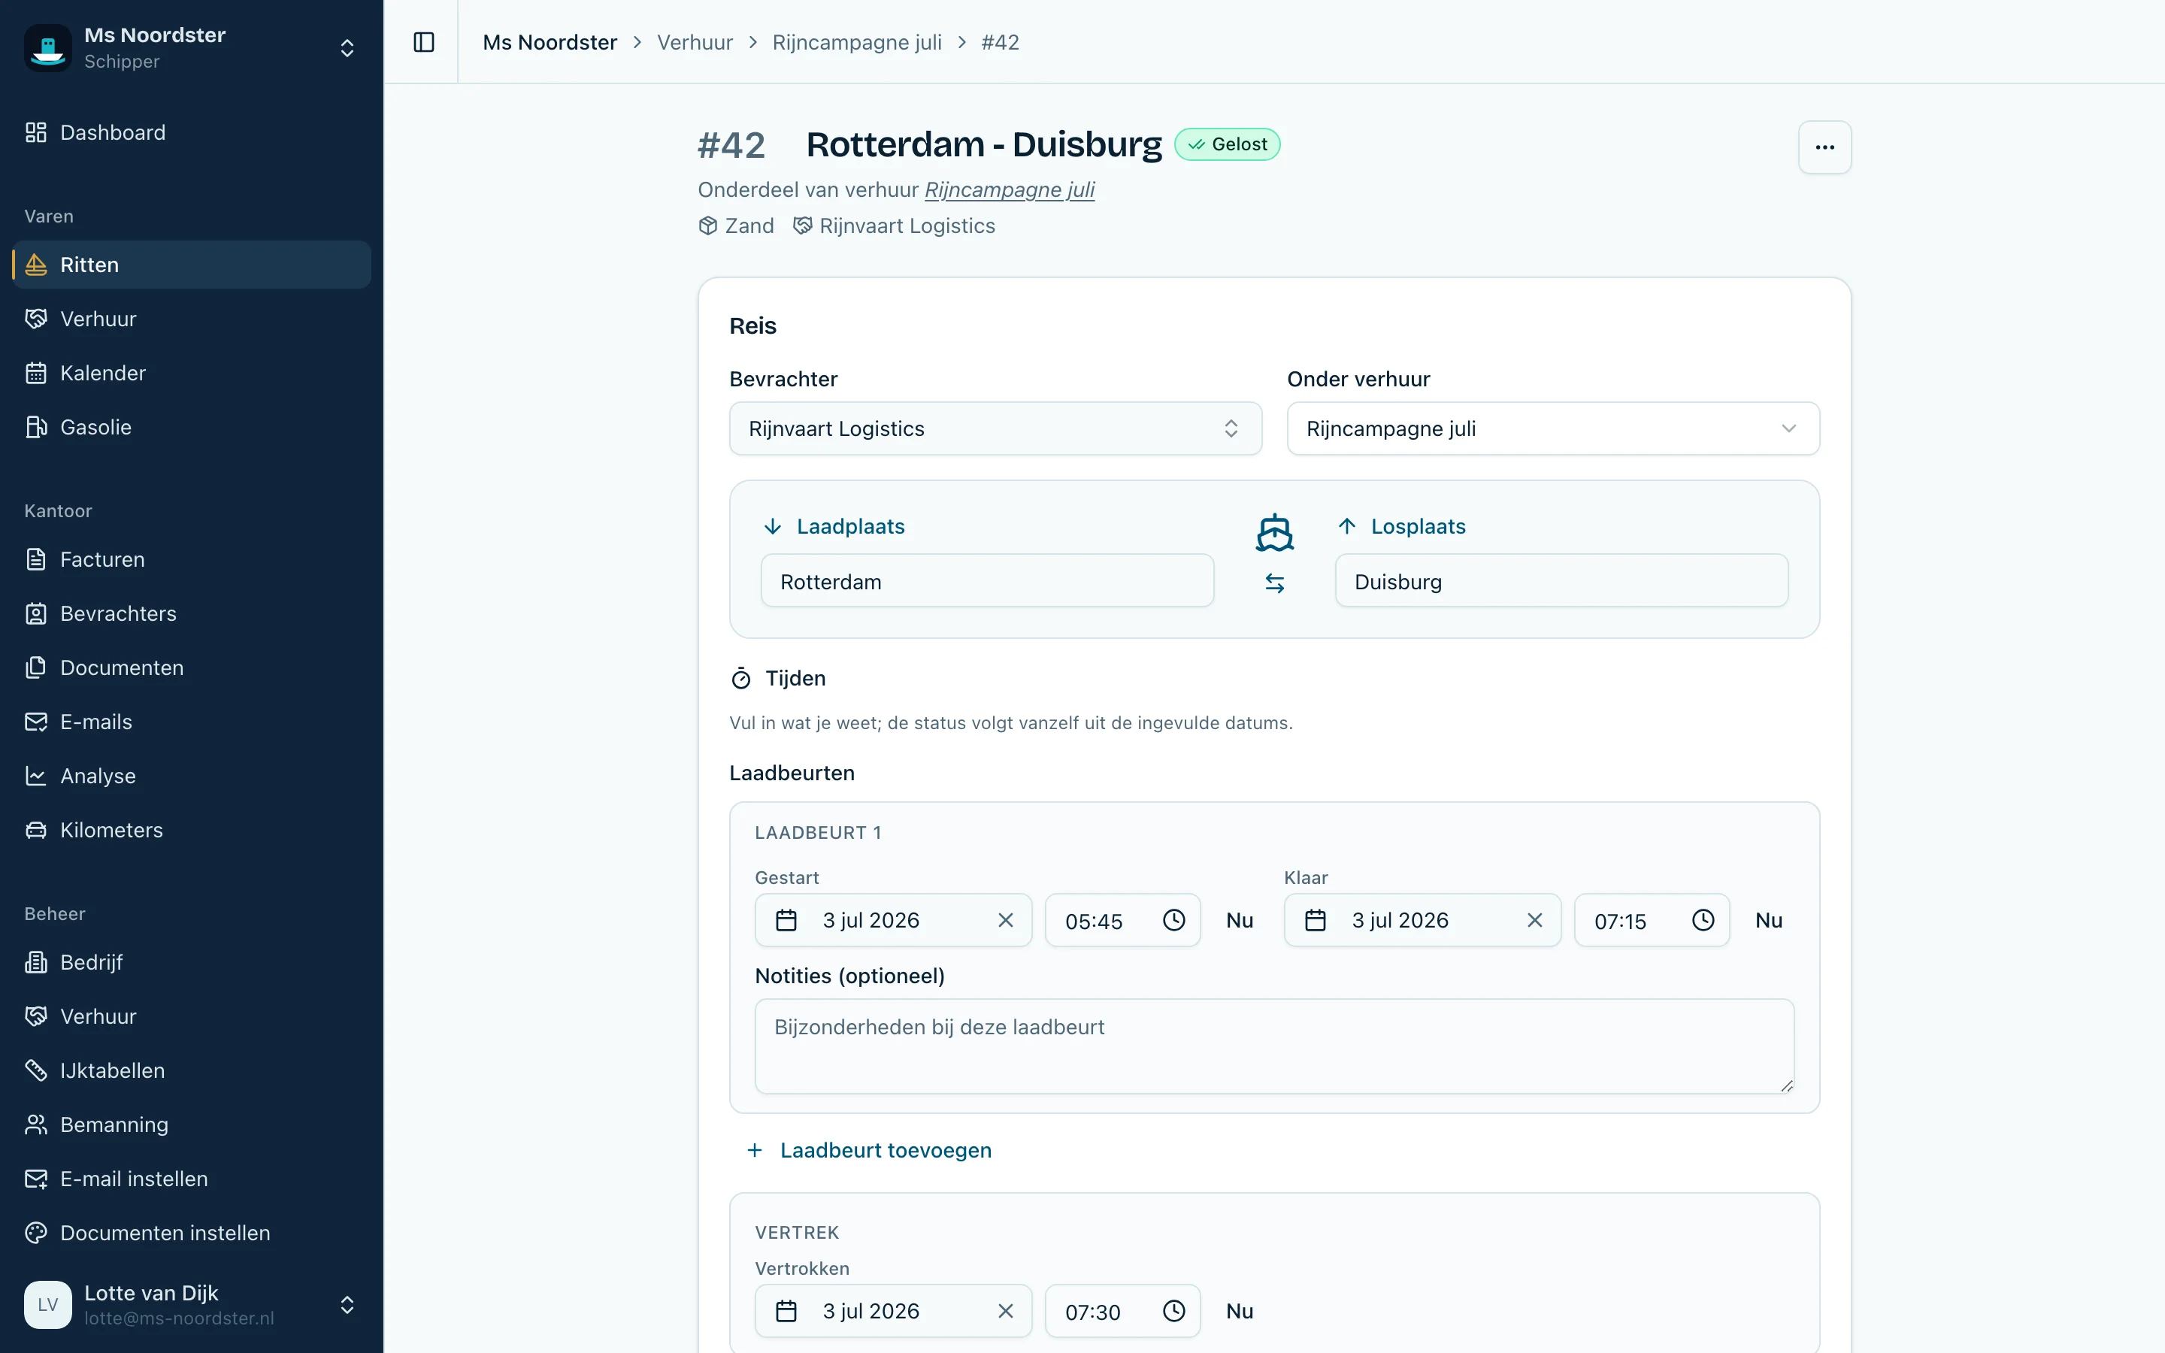Focus the Notities laadbeurt textarea

pos(1275,1046)
